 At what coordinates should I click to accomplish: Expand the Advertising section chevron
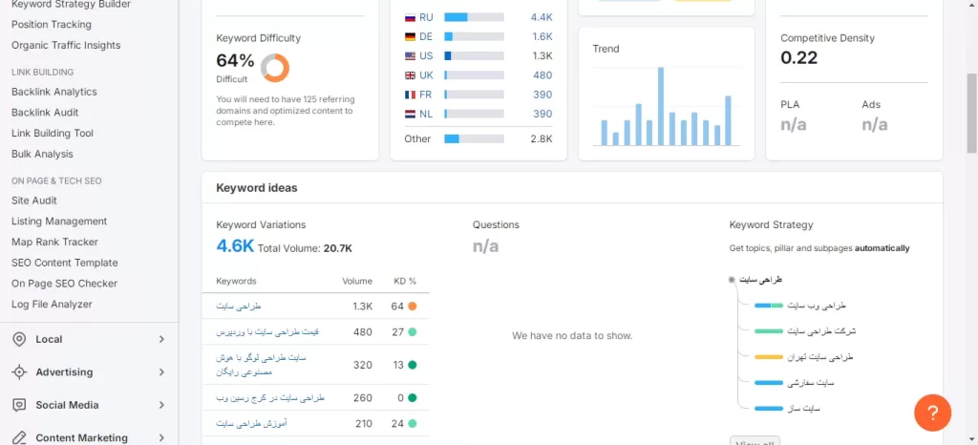pyautogui.click(x=161, y=372)
